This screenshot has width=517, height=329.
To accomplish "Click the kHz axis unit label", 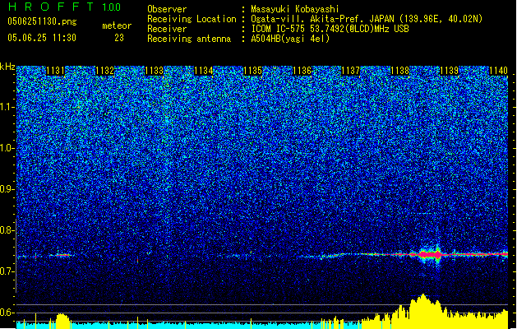I will 7,67.
